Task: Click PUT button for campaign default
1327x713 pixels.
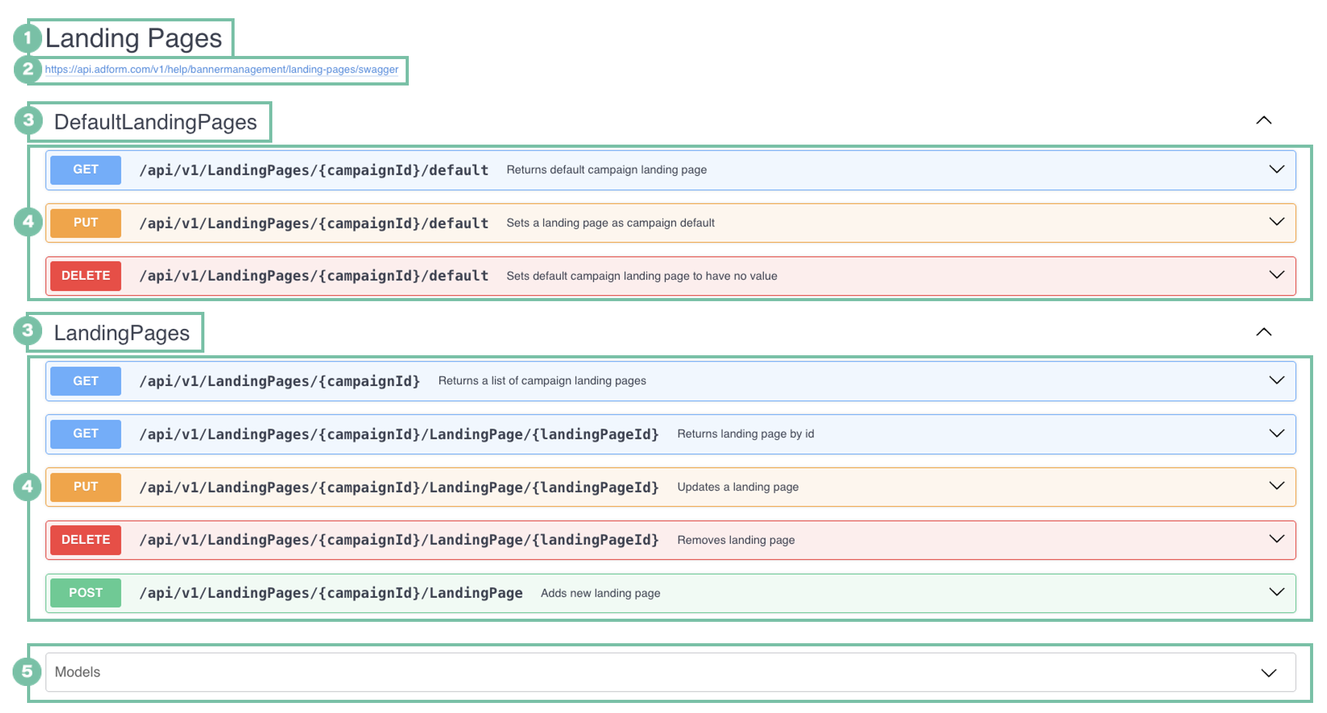Action: point(86,223)
